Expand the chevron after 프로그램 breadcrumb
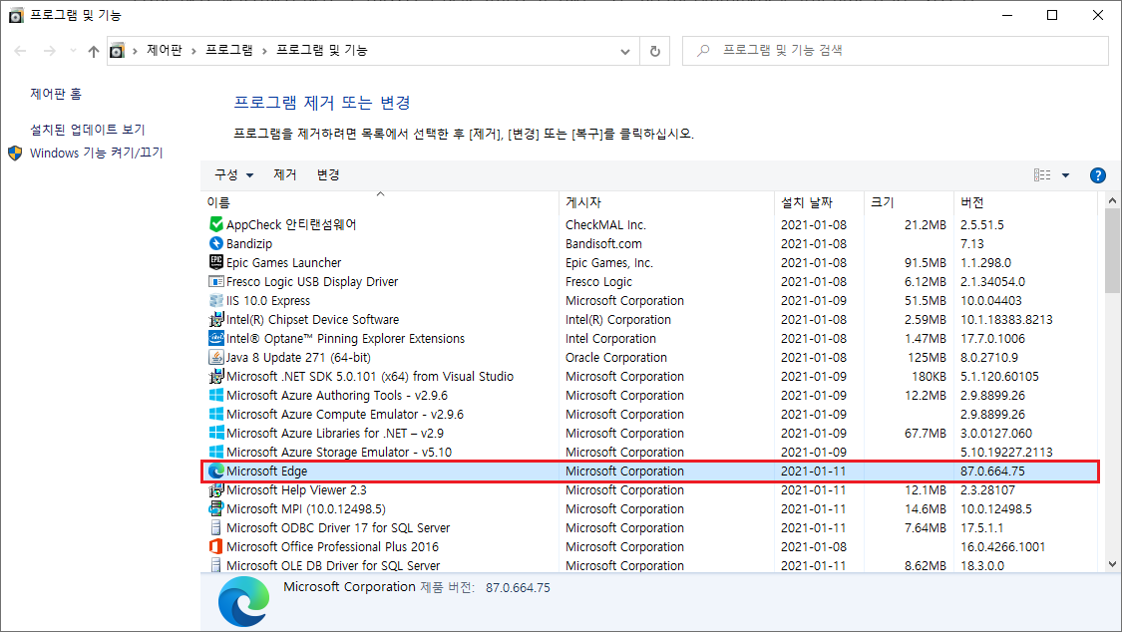 click(264, 51)
